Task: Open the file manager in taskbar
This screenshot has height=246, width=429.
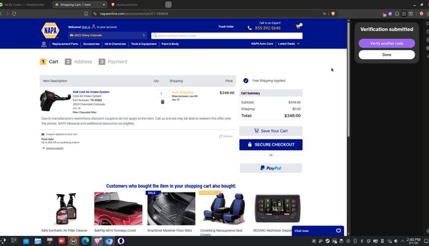Action: 38,241
